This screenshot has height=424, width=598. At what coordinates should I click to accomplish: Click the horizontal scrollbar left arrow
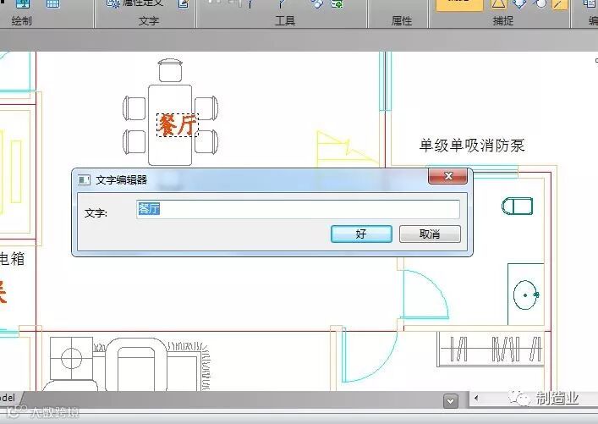[x=476, y=398]
